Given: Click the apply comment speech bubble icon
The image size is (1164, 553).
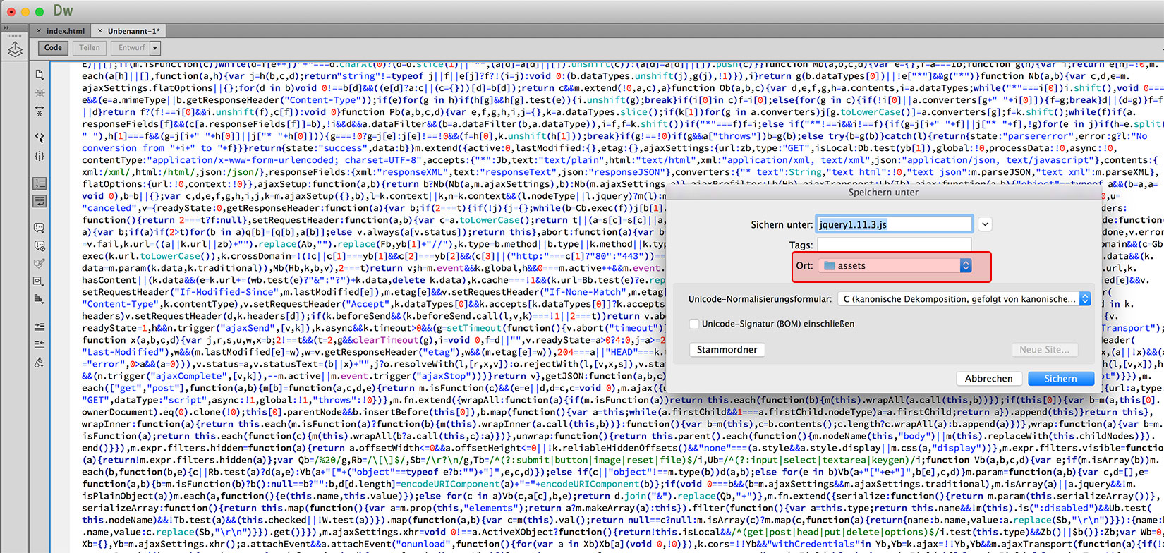Looking at the screenshot, I should [40, 228].
